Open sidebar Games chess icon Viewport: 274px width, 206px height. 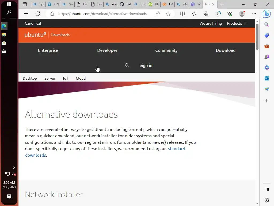pyautogui.click(x=267, y=57)
